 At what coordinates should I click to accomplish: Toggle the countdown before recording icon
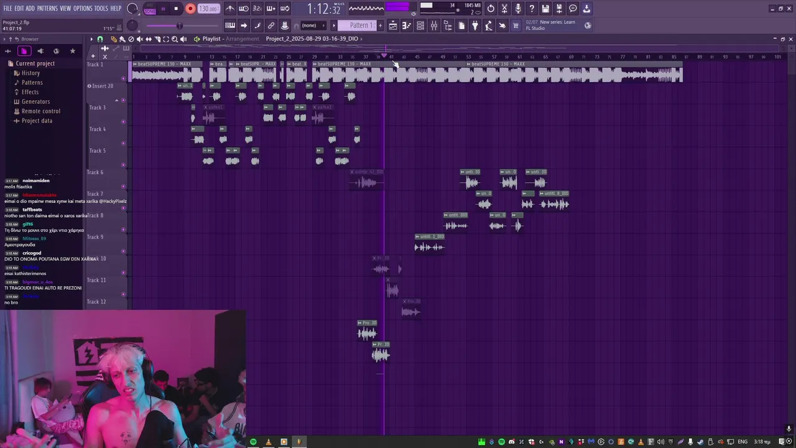(x=257, y=9)
